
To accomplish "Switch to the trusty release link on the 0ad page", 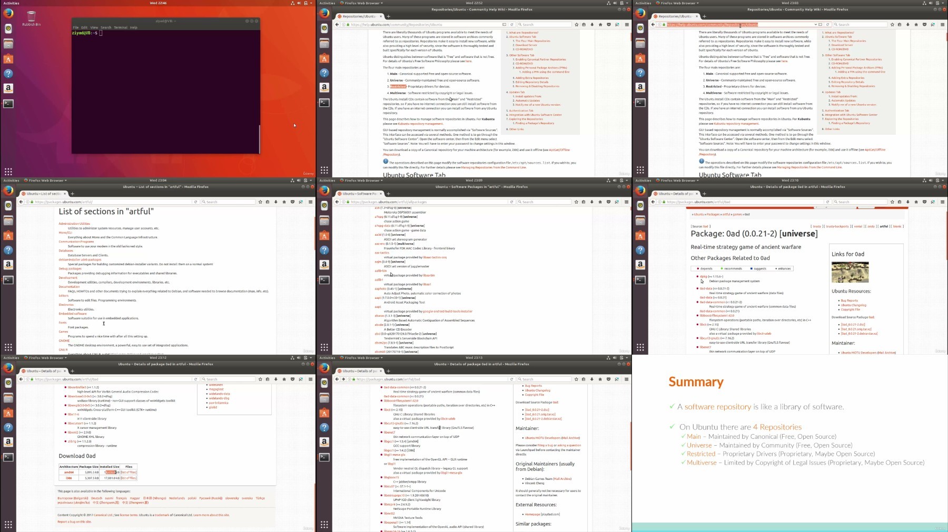I will pyautogui.click(x=817, y=226).
